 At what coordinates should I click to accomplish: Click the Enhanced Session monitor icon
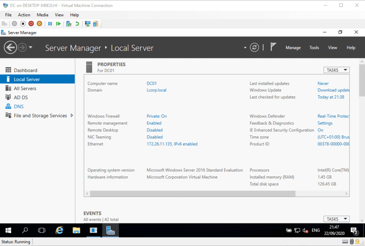pyautogui.click(x=88, y=24)
